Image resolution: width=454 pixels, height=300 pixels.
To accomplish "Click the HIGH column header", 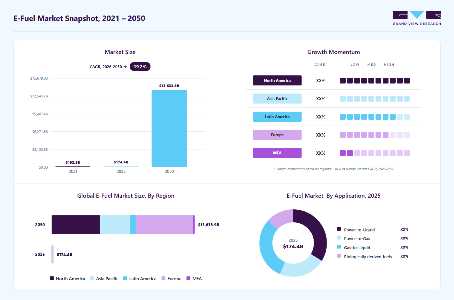I will (x=389, y=65).
